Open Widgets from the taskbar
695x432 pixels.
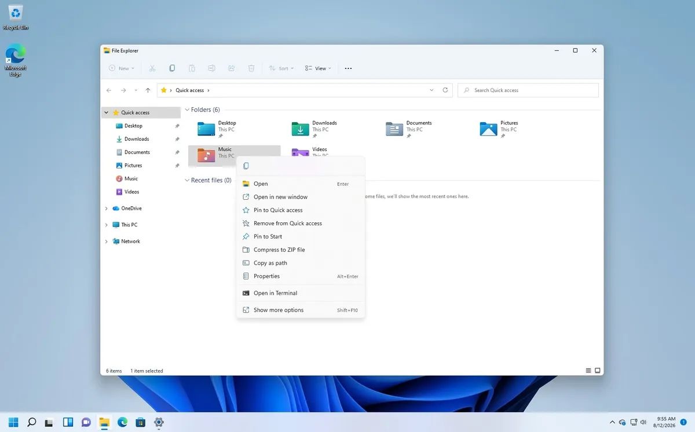pyautogui.click(x=68, y=422)
